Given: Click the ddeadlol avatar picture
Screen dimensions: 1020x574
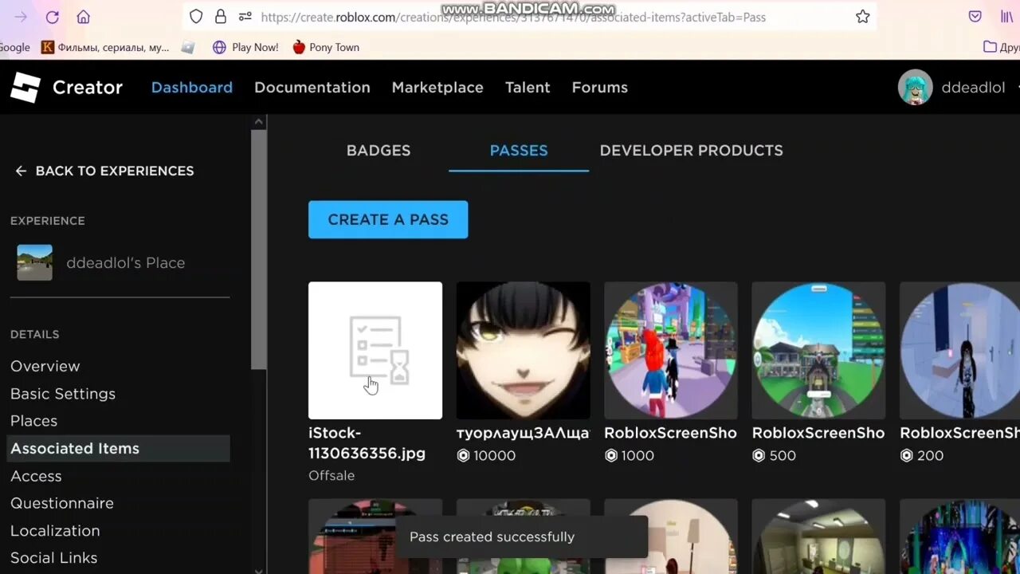Looking at the screenshot, I should coord(915,88).
